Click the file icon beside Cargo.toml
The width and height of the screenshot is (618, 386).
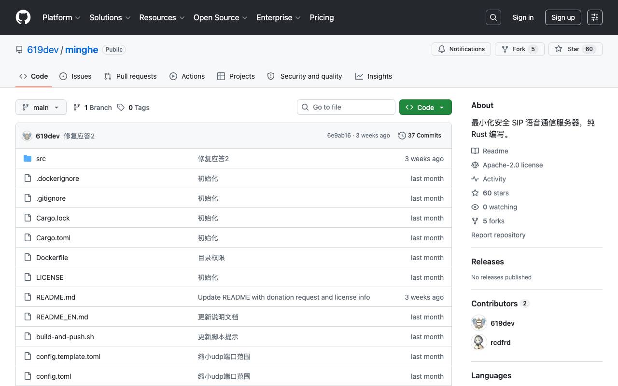click(x=28, y=238)
